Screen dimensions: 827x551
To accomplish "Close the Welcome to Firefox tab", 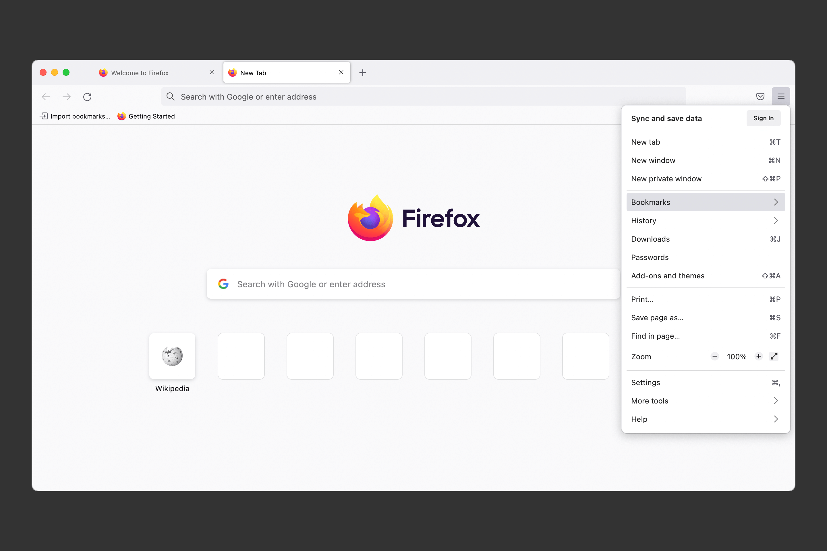I will coord(212,72).
